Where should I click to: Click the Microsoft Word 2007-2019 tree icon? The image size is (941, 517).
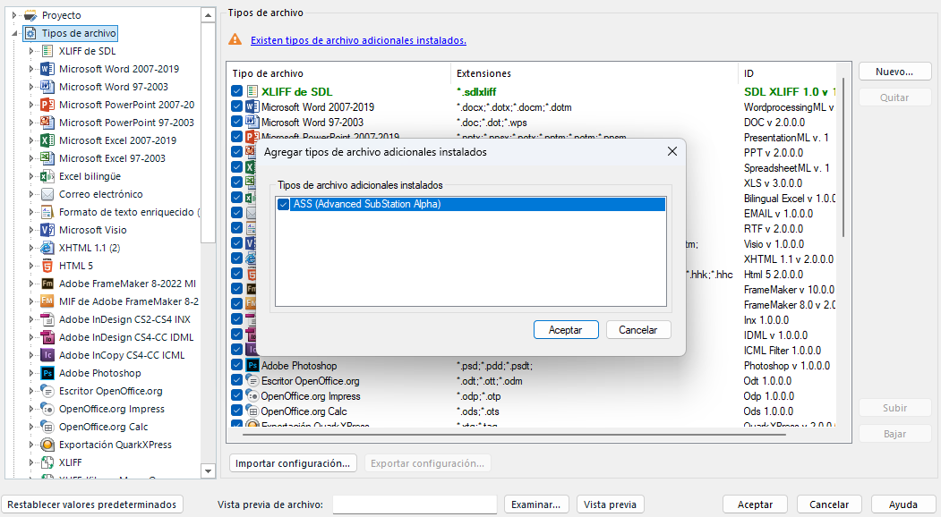click(47, 69)
